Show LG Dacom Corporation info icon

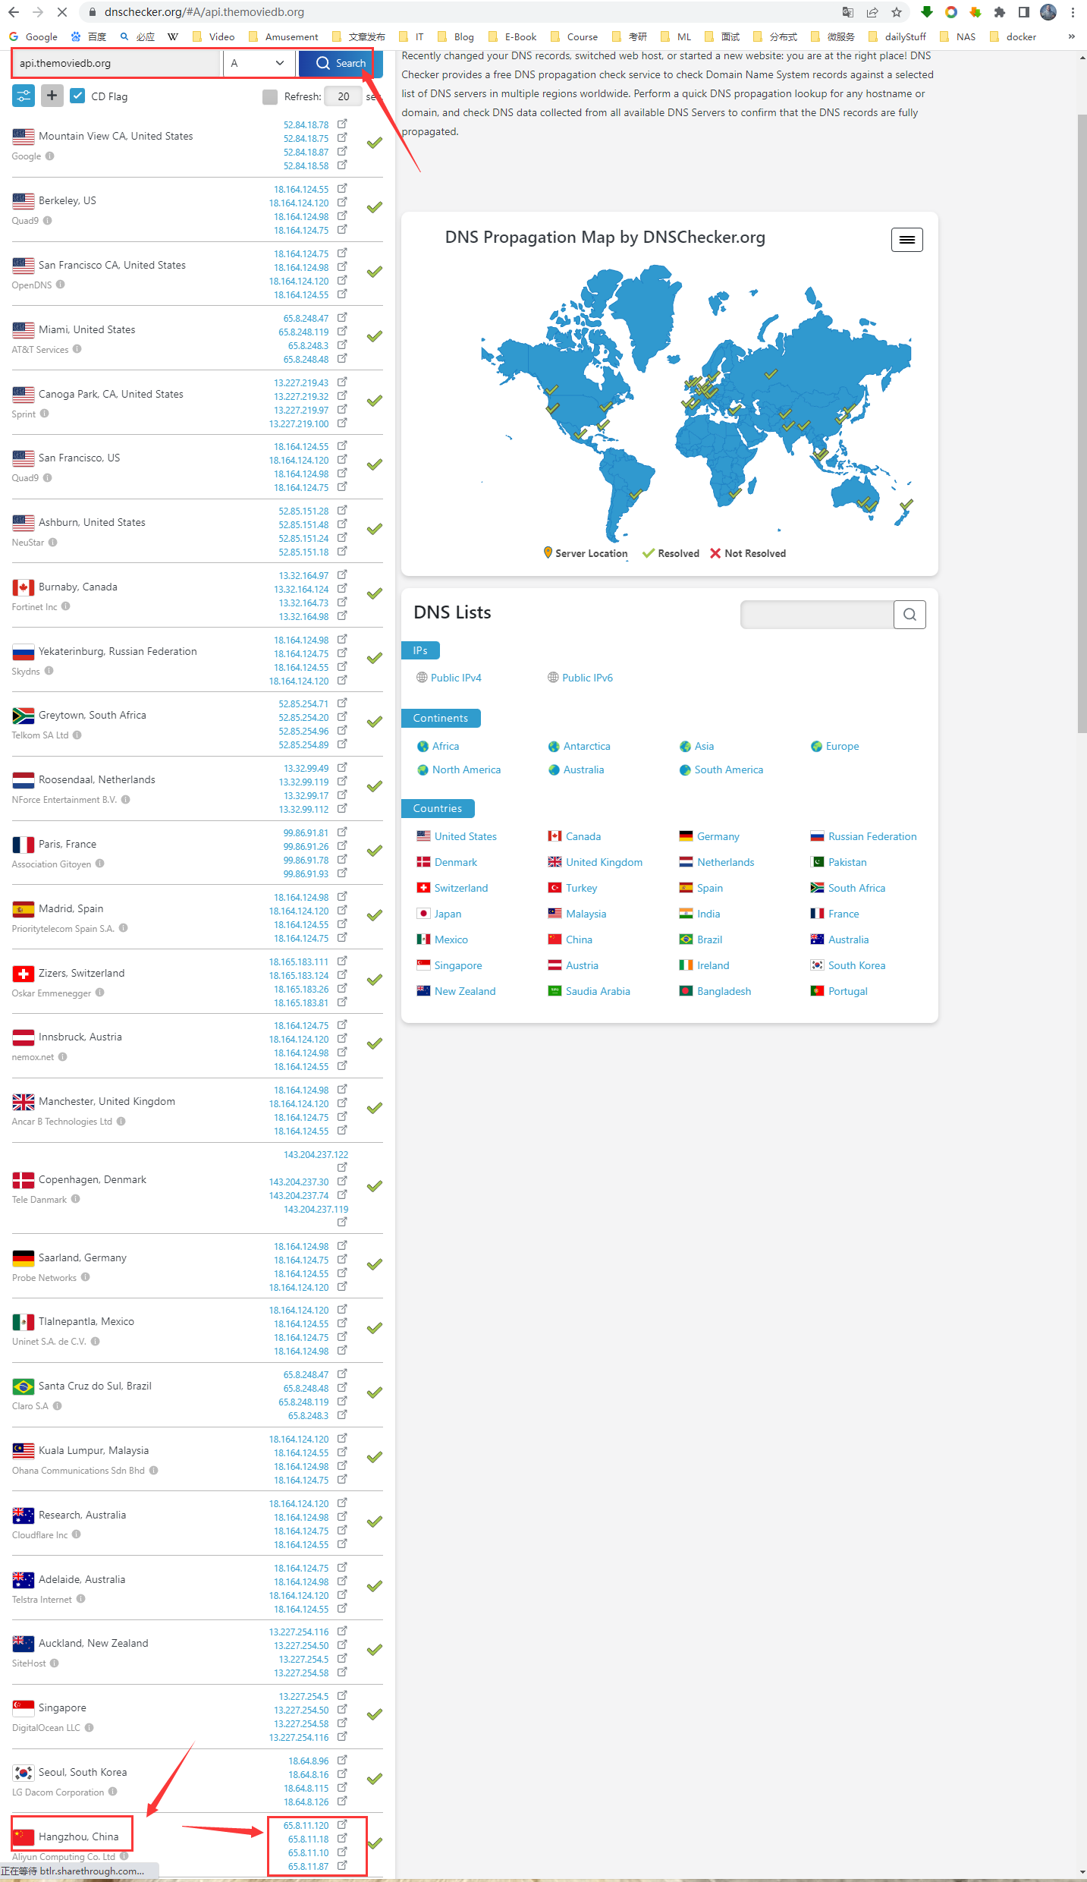coord(112,1792)
